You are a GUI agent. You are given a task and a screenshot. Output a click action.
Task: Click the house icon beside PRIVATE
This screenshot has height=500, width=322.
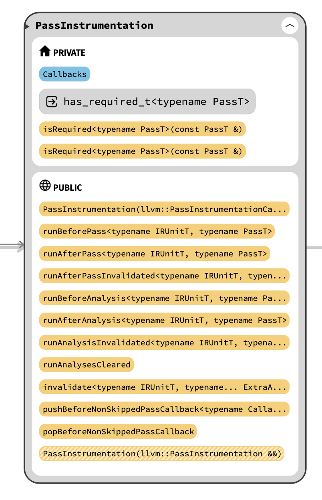coord(44,51)
